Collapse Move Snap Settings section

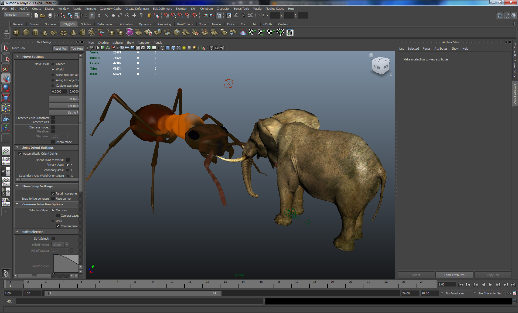(x=17, y=186)
